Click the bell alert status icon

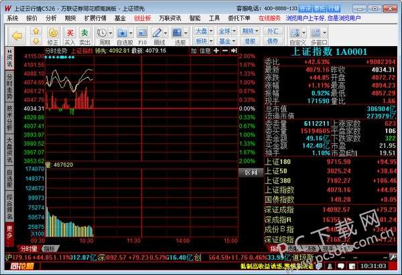(330, 266)
